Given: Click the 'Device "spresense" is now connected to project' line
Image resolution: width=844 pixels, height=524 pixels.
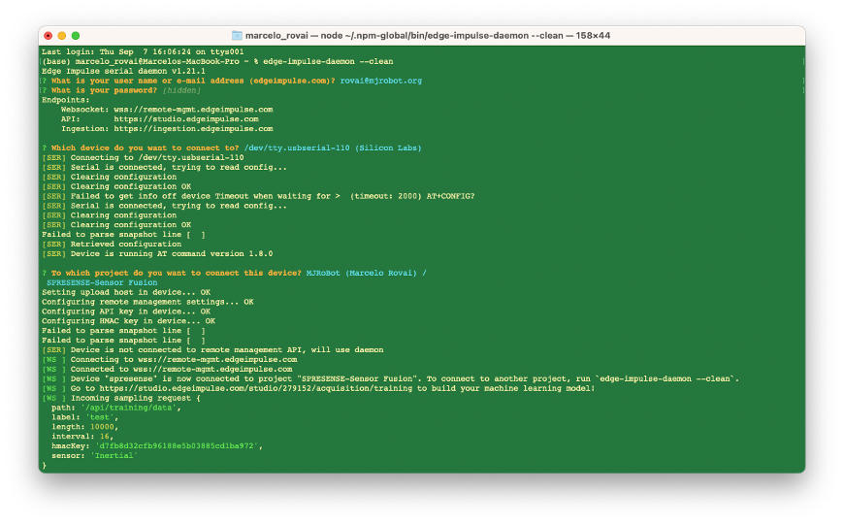Looking at the screenshot, I should pyautogui.click(x=390, y=379).
